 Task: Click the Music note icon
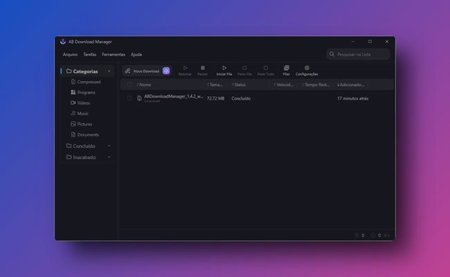[x=73, y=114]
